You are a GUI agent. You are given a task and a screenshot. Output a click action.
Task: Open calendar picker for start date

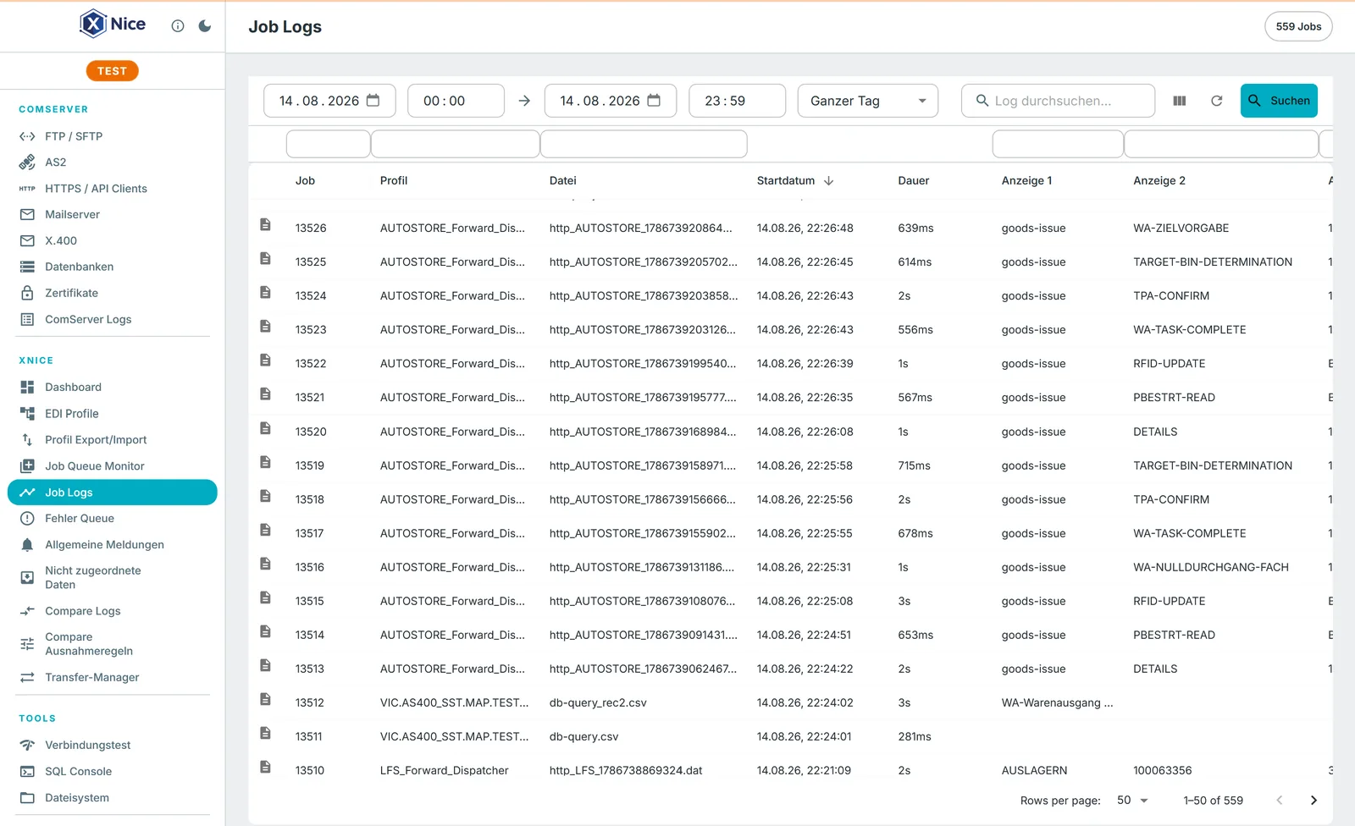(x=373, y=101)
